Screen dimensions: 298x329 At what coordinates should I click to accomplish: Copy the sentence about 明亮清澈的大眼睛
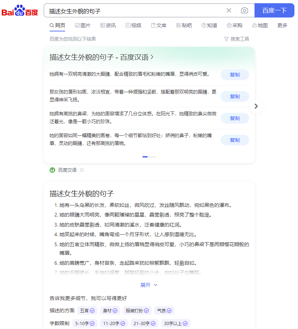[235, 75]
